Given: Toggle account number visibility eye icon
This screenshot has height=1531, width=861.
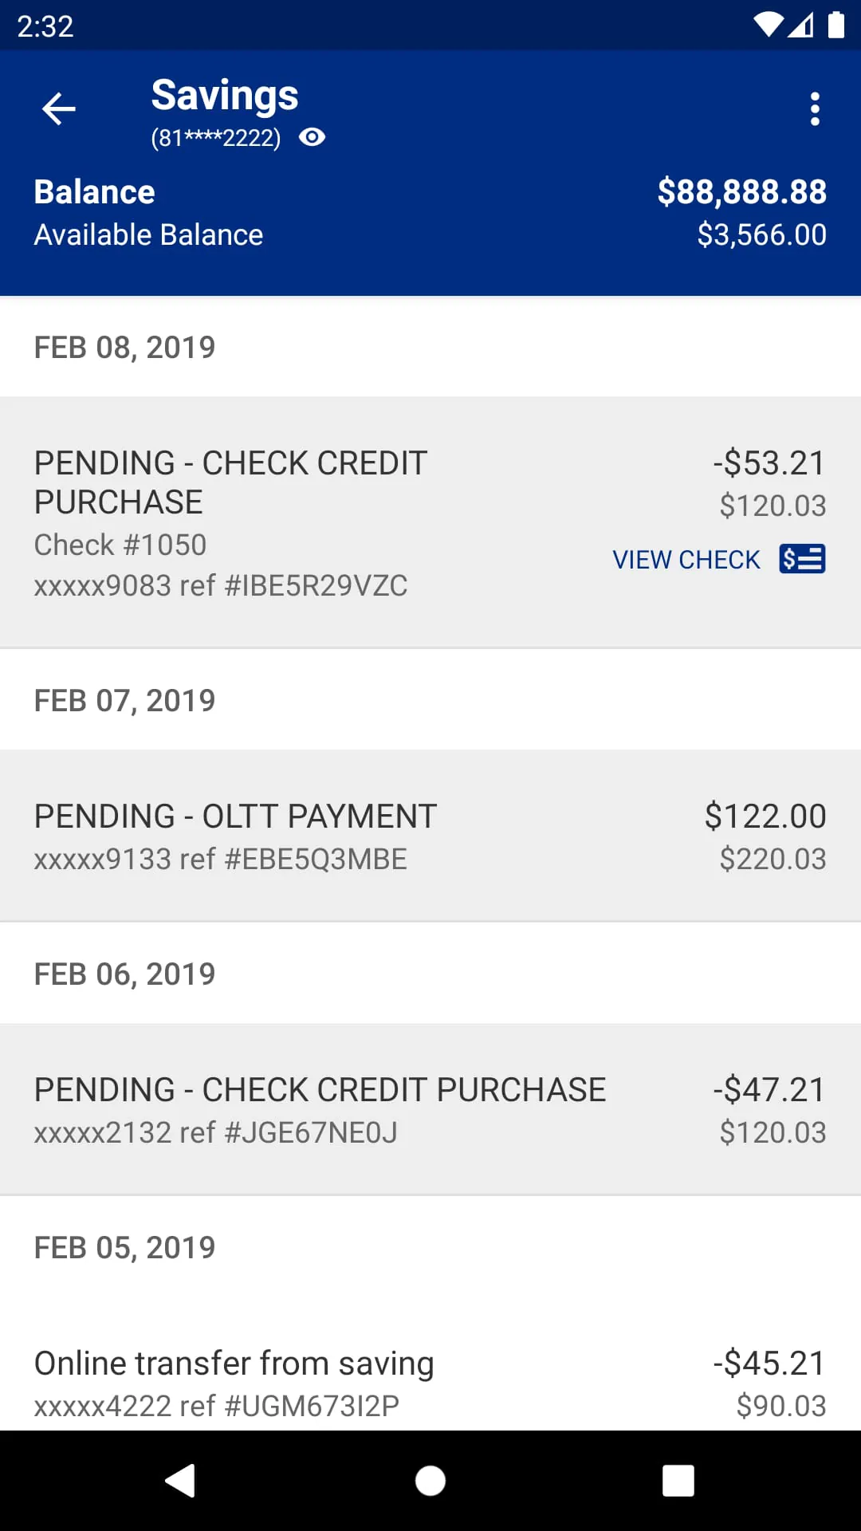Looking at the screenshot, I should (312, 137).
